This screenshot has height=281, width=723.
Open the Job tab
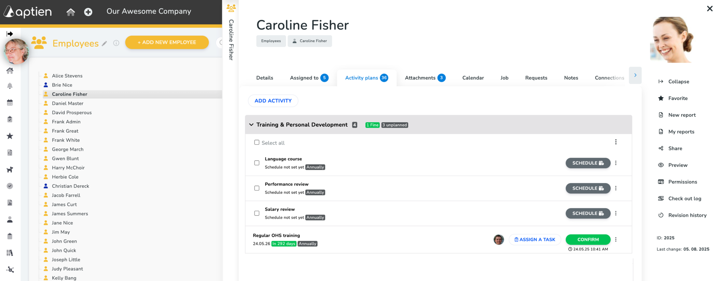[504, 78]
